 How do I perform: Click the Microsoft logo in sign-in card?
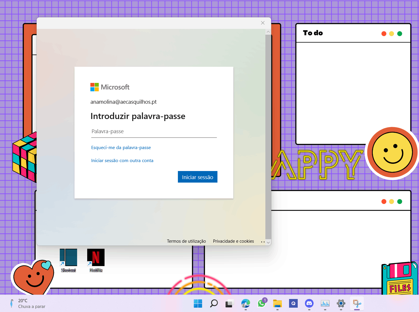[x=110, y=87]
